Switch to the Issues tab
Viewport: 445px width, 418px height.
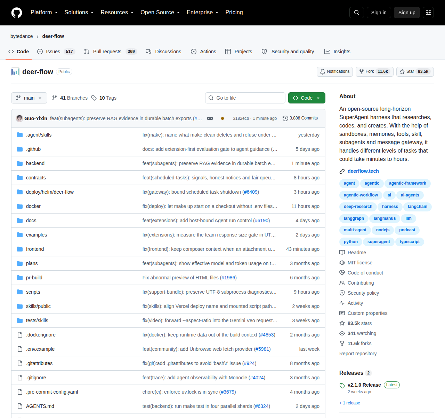[x=56, y=52]
